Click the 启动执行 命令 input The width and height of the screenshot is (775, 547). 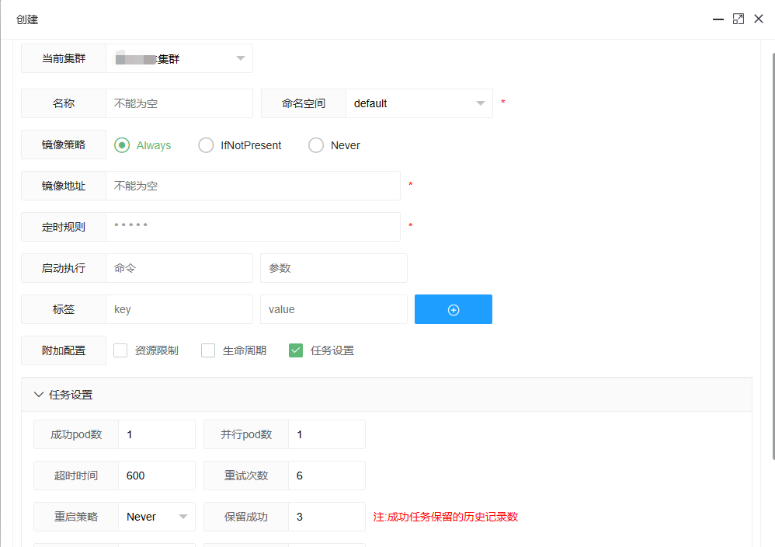click(x=179, y=268)
